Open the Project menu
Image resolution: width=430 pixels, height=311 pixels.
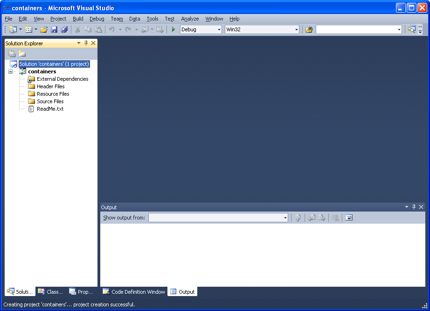(58, 19)
